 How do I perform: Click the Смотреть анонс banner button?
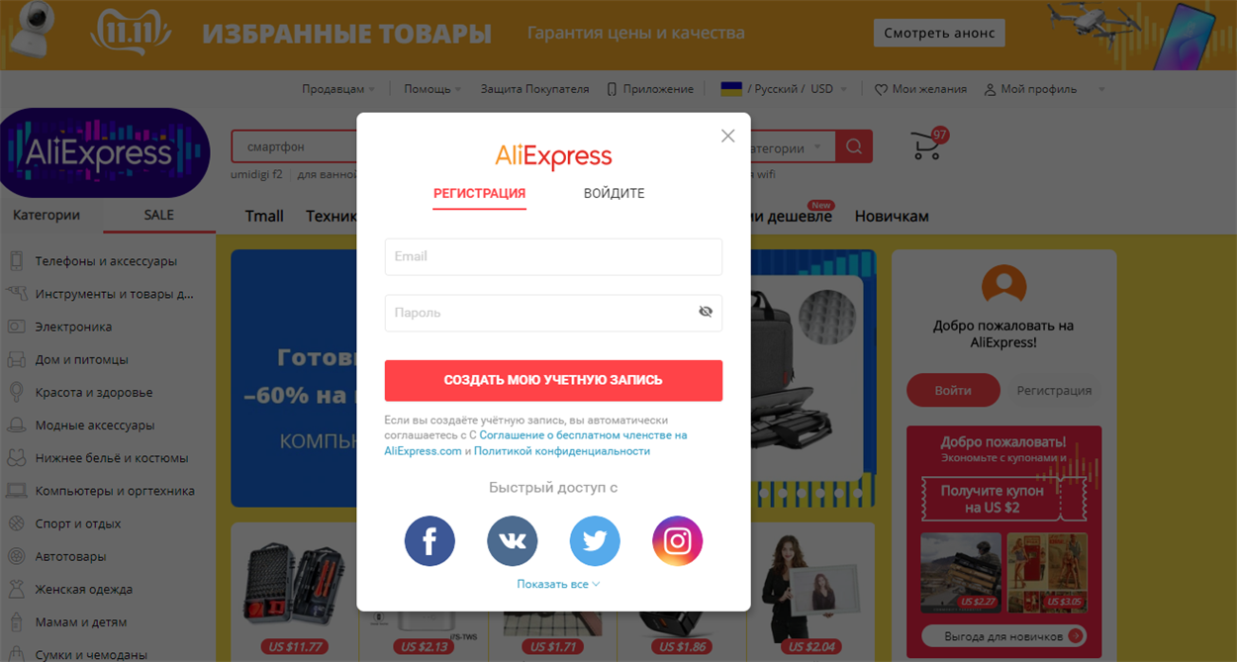coord(939,33)
